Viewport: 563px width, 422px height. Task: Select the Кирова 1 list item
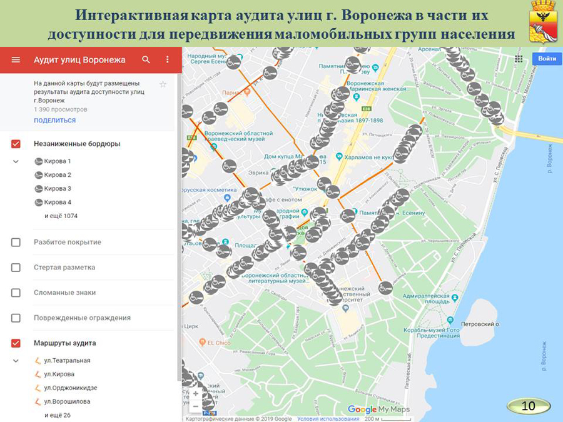(57, 161)
